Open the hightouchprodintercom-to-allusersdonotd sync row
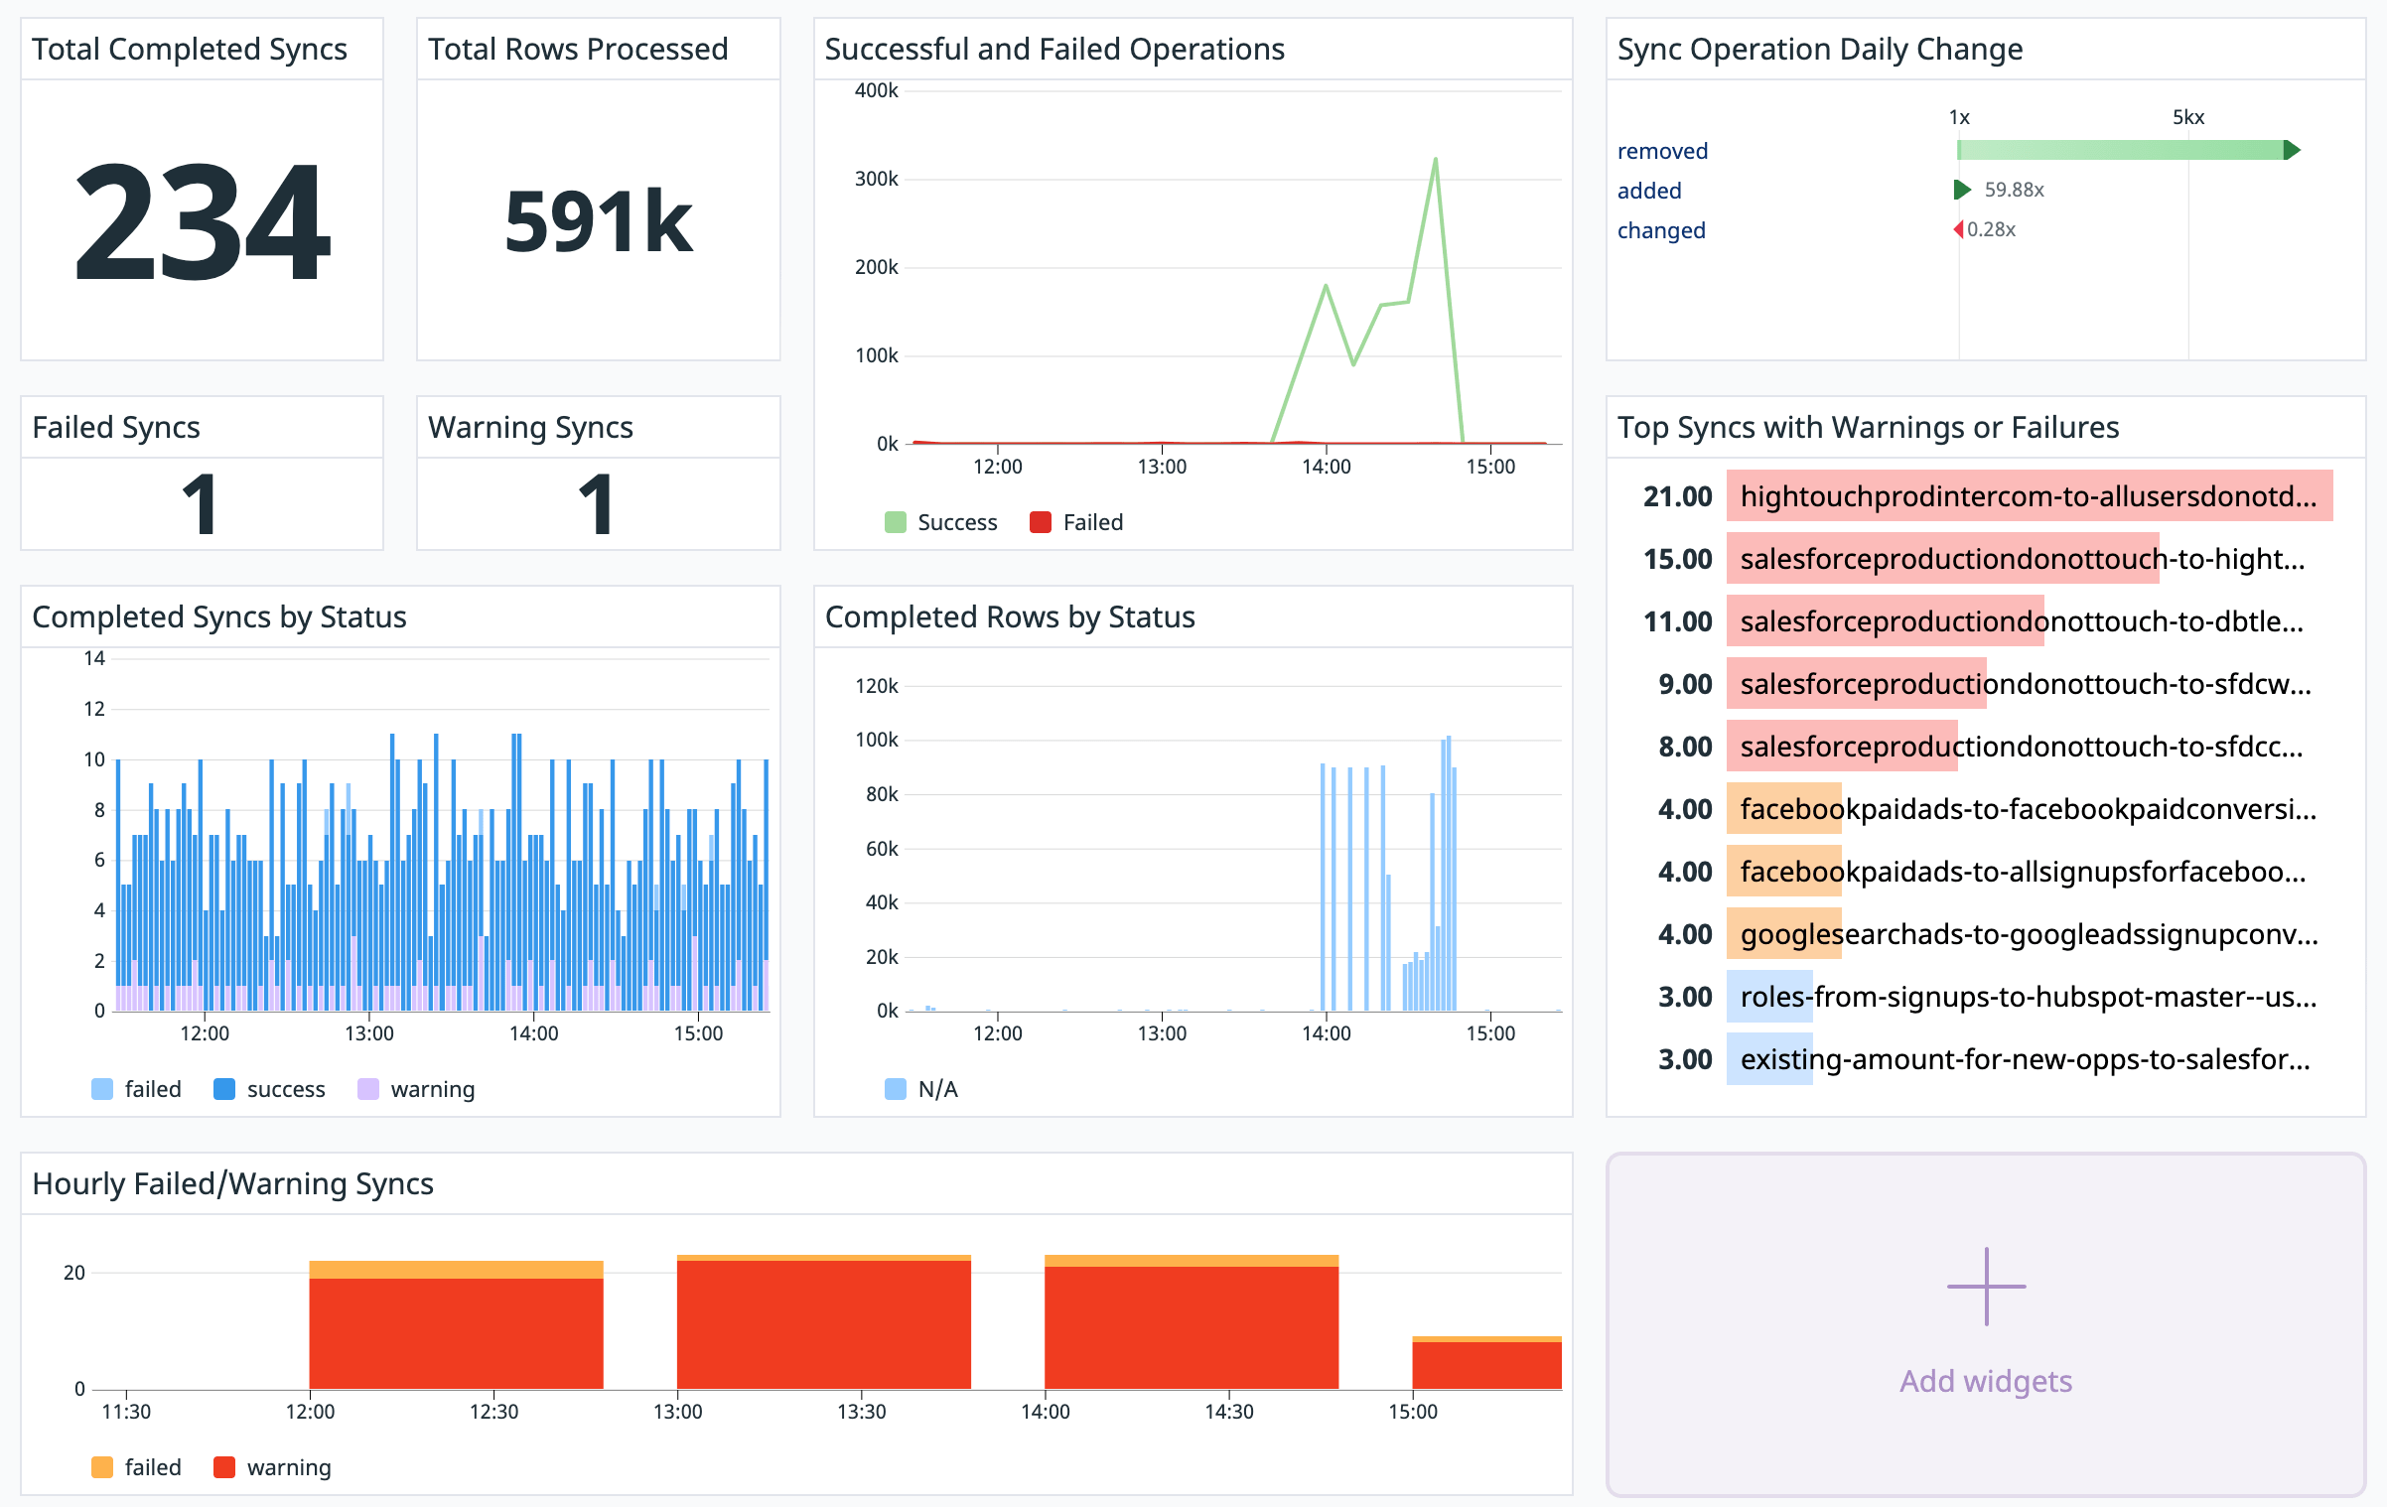Image resolution: width=2387 pixels, height=1507 pixels. tap(2028, 496)
